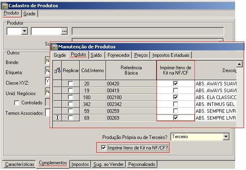
Task: Select the cell with reference 002180
Action: click(x=131, y=97)
